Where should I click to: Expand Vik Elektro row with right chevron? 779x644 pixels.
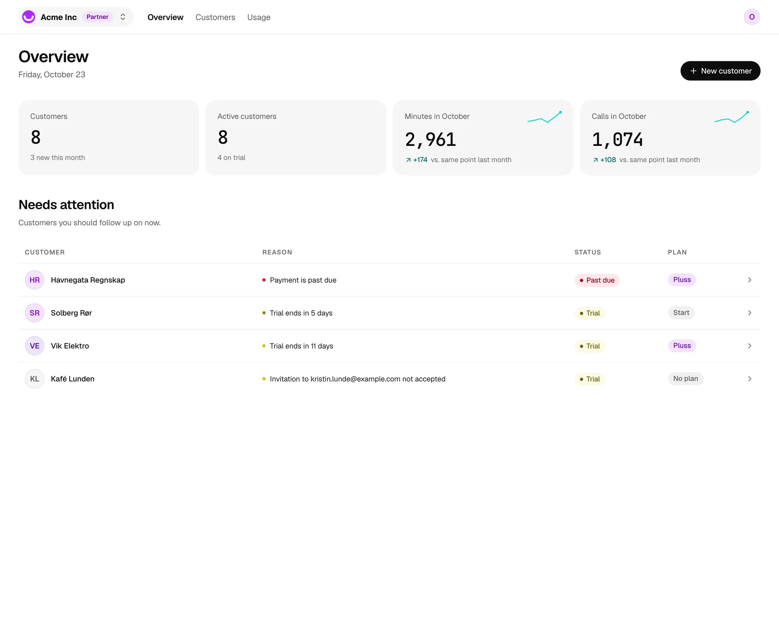tap(750, 346)
